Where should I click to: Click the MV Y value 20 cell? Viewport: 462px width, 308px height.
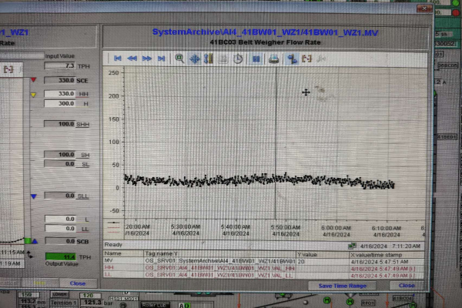coord(322,262)
